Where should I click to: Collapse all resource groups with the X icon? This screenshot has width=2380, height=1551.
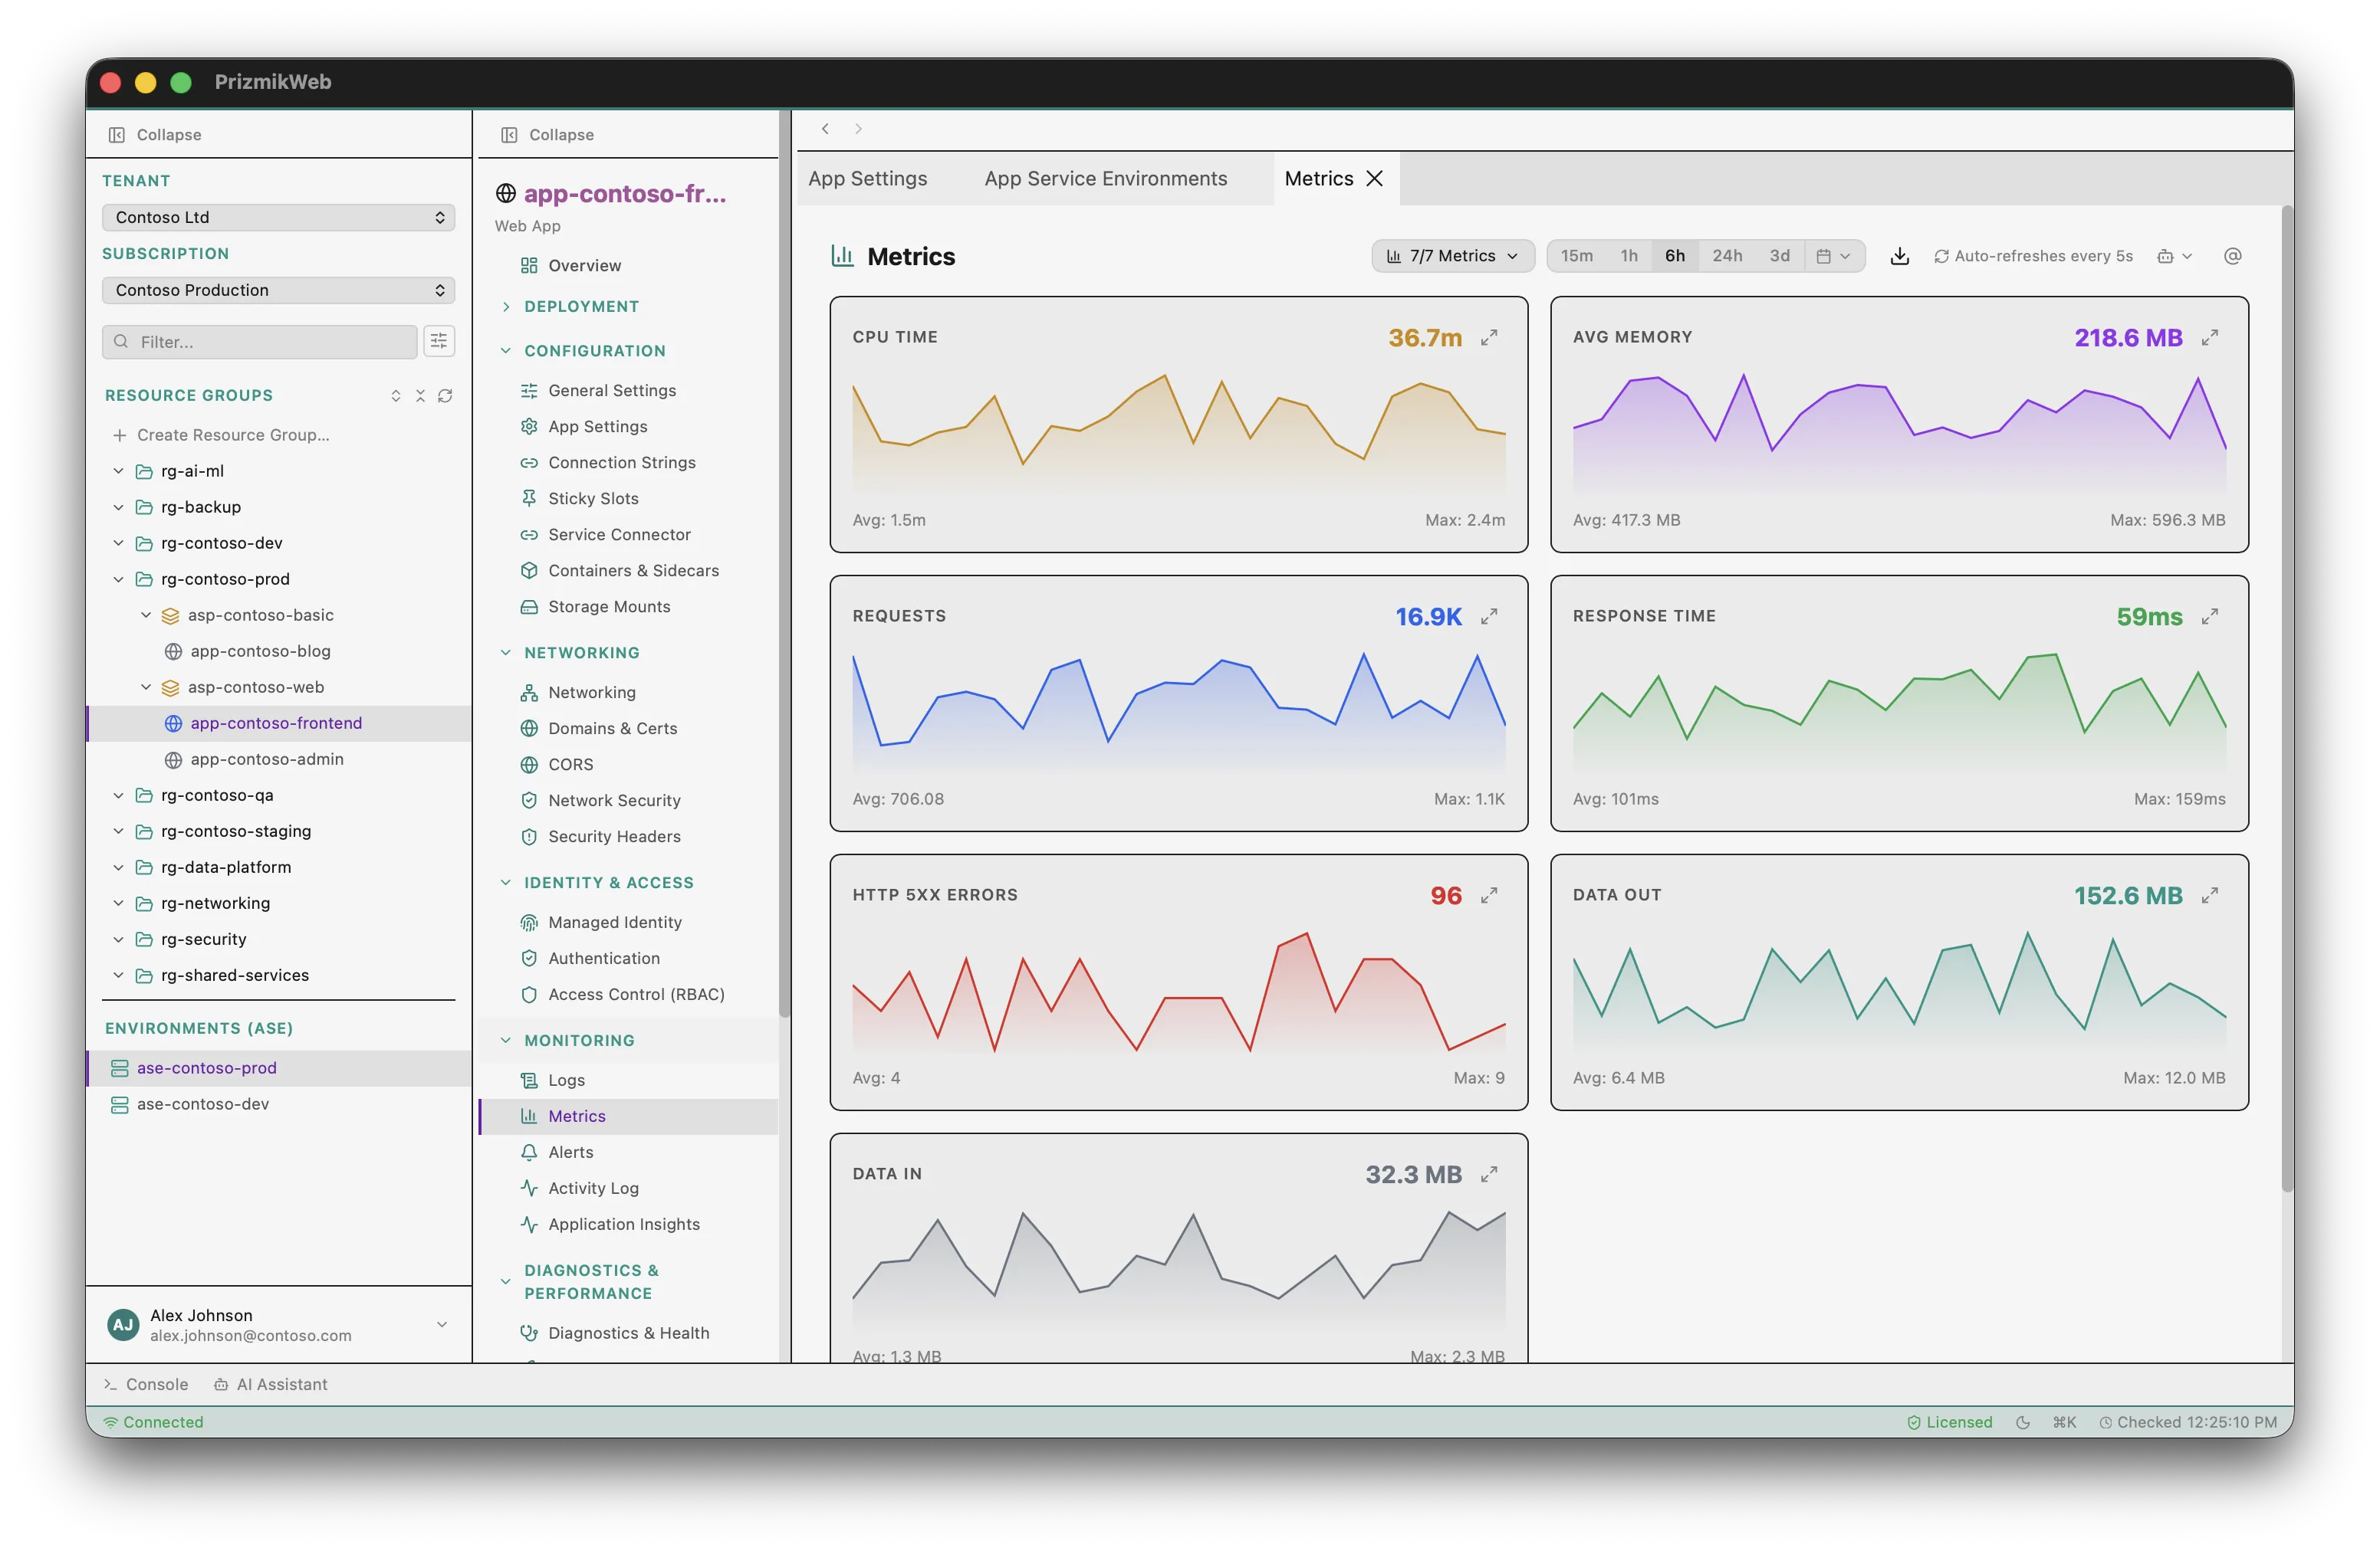tap(421, 395)
